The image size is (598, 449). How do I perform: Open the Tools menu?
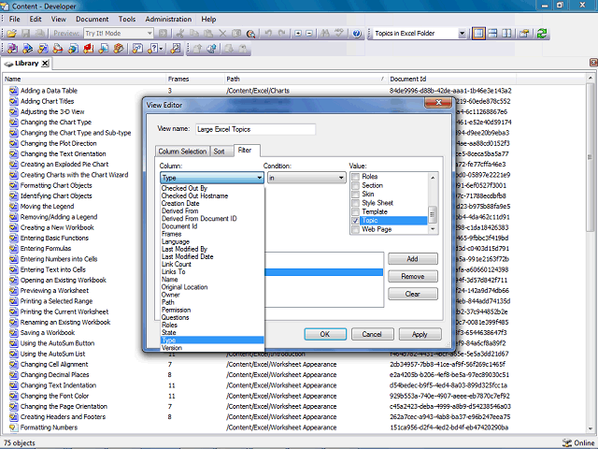coord(127,19)
